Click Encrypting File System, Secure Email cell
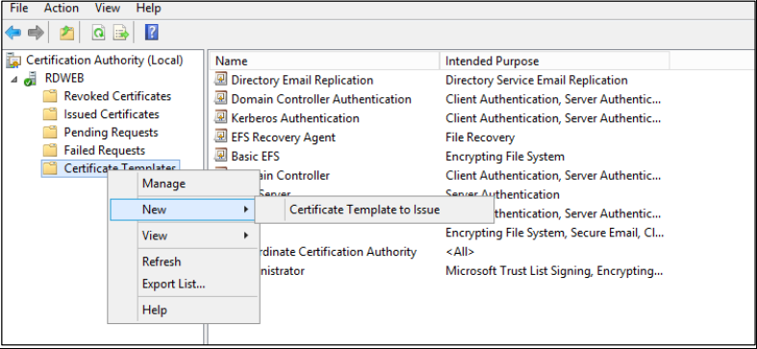Viewport: 757px width, 349px height. 555,233
